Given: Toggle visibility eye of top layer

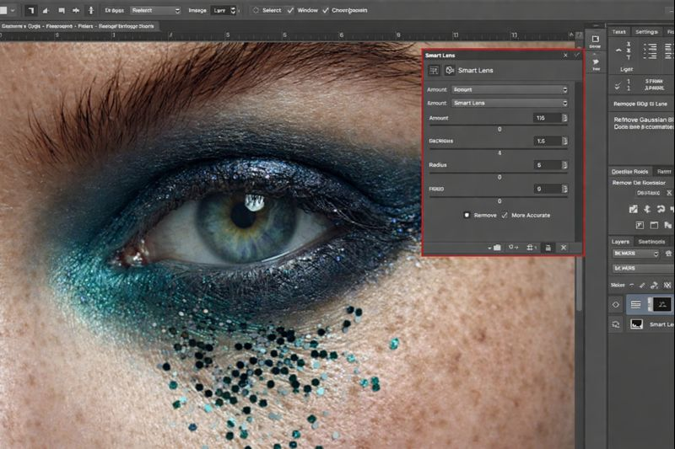Looking at the screenshot, I should pyautogui.click(x=616, y=304).
